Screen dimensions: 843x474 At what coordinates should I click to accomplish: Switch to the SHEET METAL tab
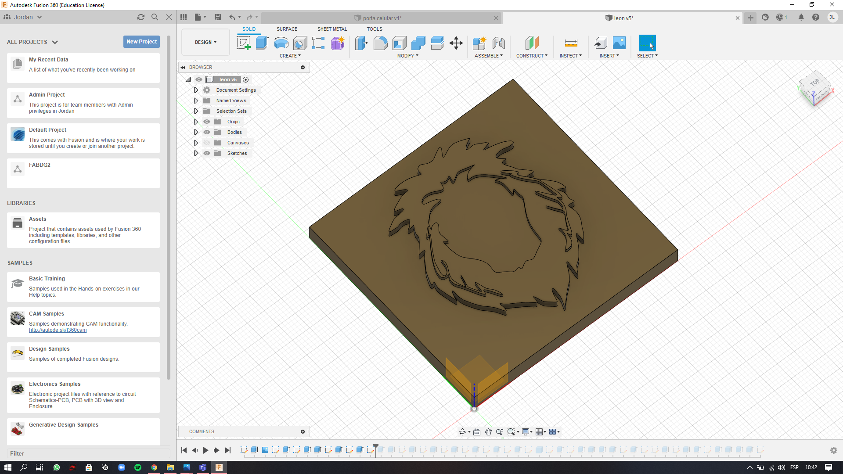tap(332, 29)
